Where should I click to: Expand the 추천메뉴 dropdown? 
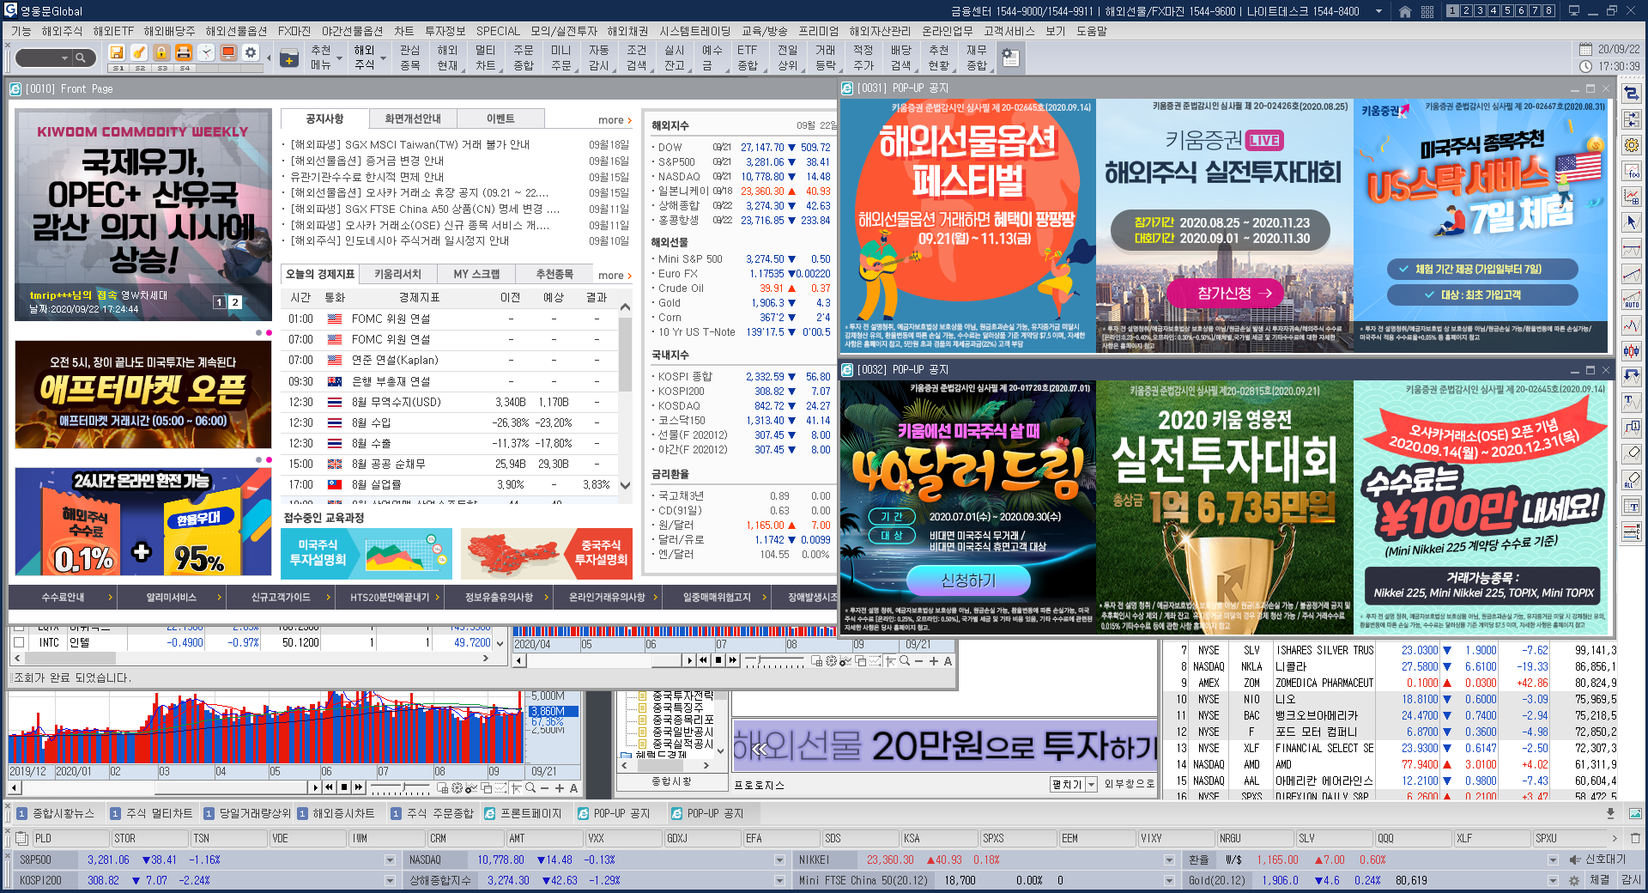[x=340, y=58]
